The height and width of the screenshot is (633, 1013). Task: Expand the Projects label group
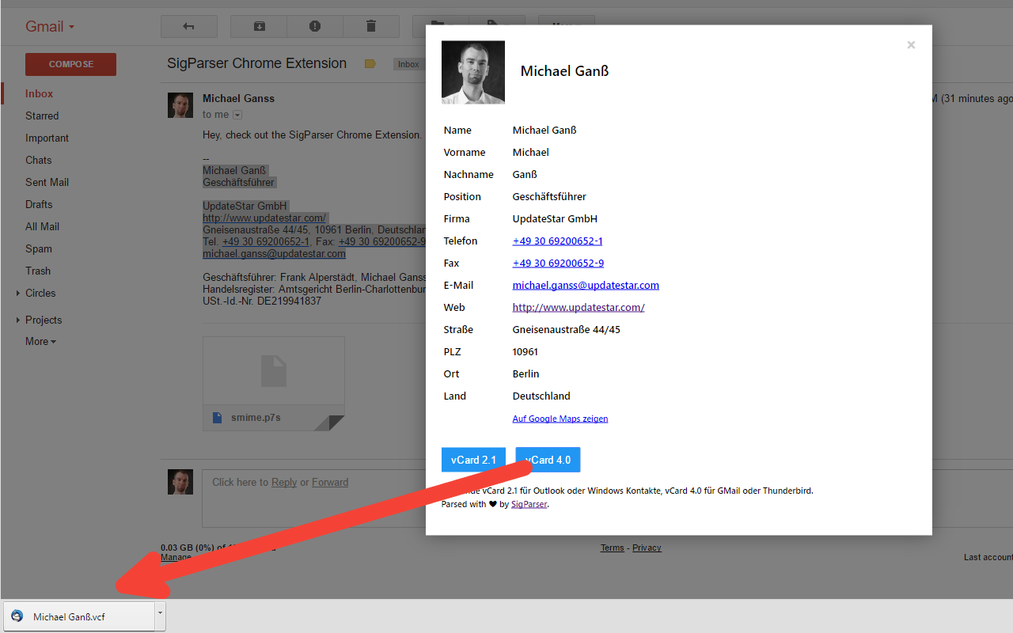pyautogui.click(x=18, y=320)
